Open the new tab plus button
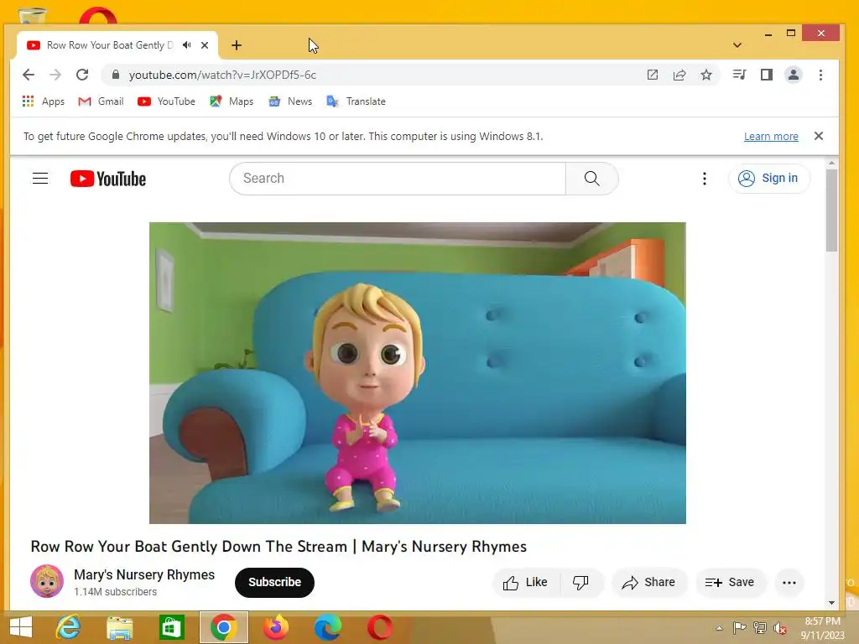The height and width of the screenshot is (644, 859). [x=236, y=45]
